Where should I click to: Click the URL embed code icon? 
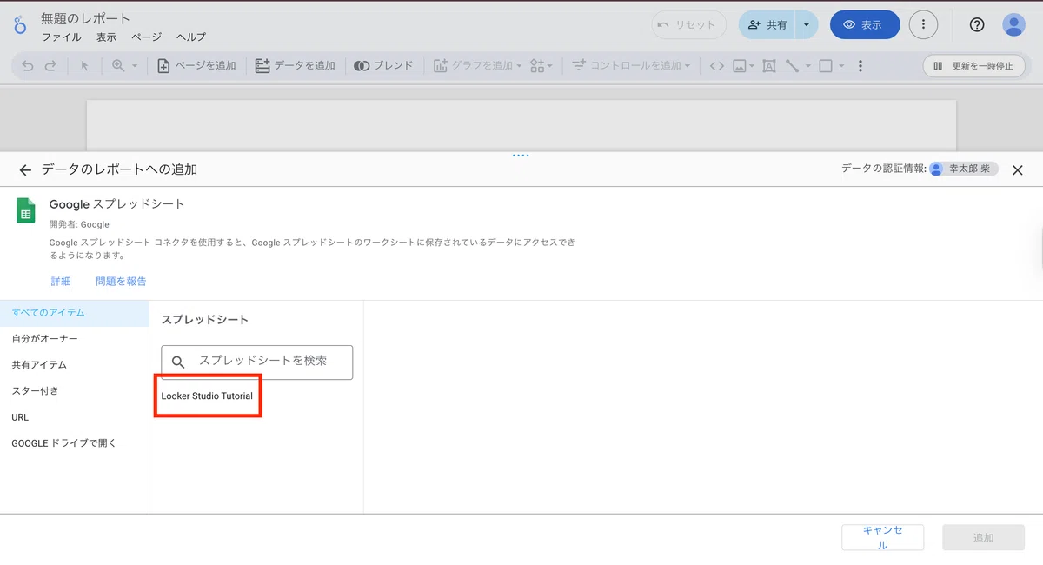pyautogui.click(x=716, y=66)
